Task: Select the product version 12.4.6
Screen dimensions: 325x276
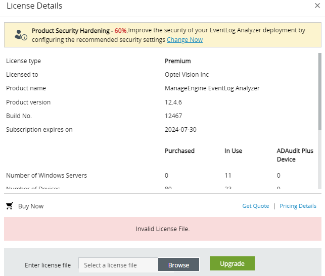Action: click(173, 102)
